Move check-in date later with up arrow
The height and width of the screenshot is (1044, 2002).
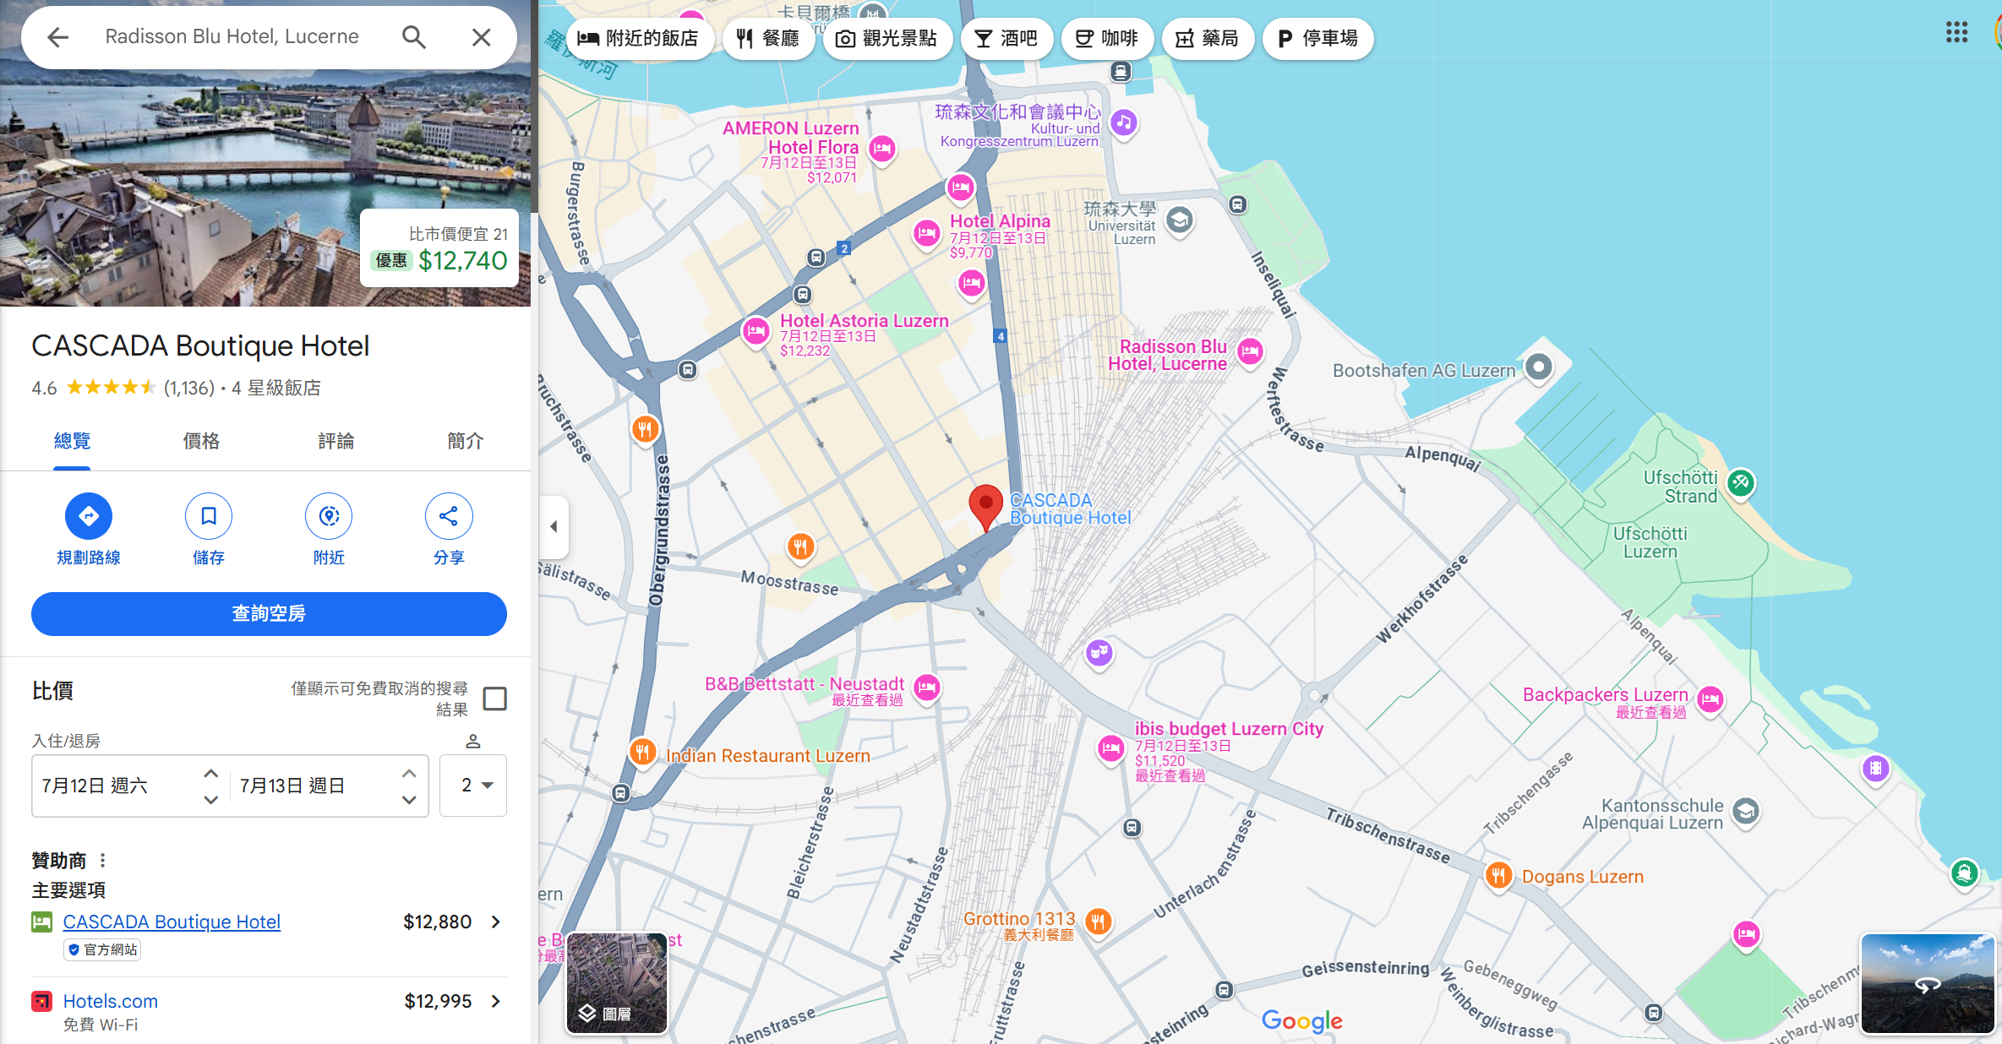(x=211, y=773)
